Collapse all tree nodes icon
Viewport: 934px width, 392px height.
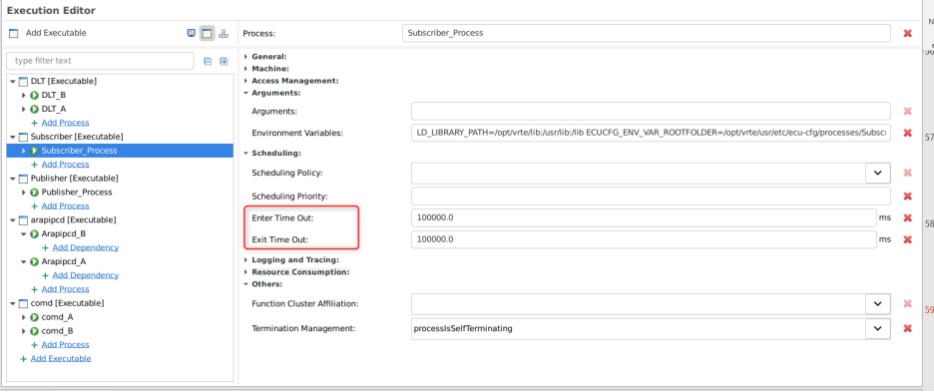[x=208, y=61]
